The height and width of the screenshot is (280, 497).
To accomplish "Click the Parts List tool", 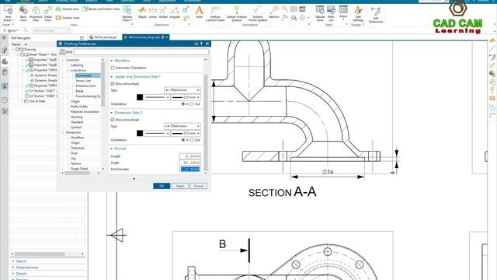I will pyautogui.click(x=331, y=14).
